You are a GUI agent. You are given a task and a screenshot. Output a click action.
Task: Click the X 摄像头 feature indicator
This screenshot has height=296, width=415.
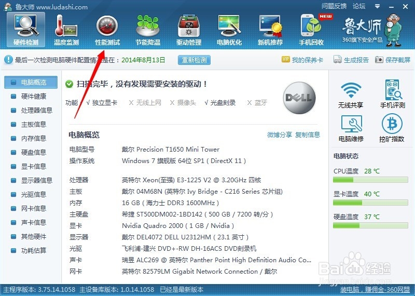183,102
